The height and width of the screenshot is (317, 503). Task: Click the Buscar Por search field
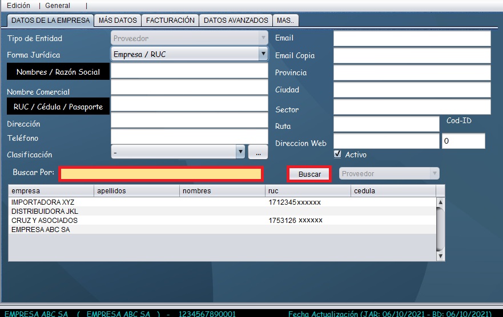point(160,174)
